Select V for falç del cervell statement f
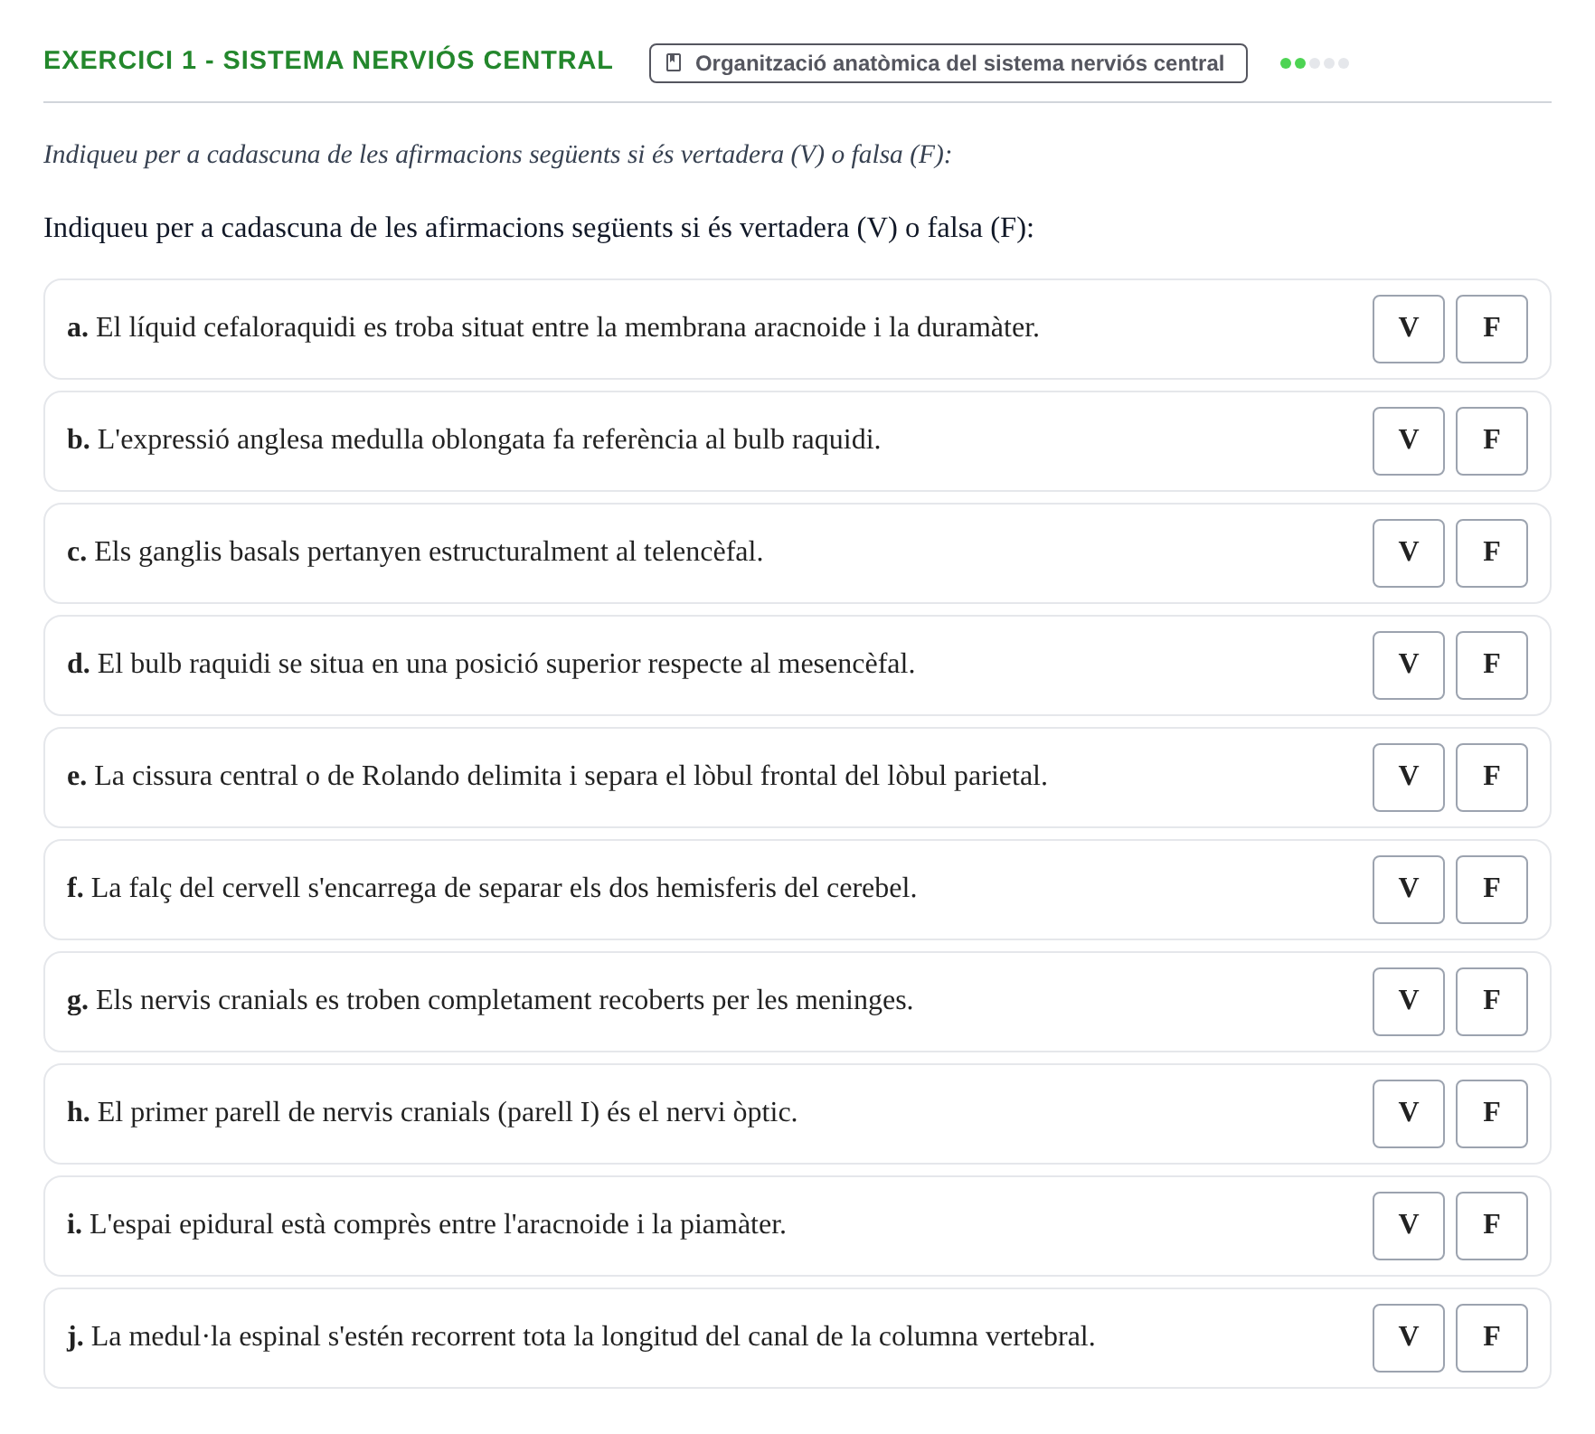 coord(1408,890)
